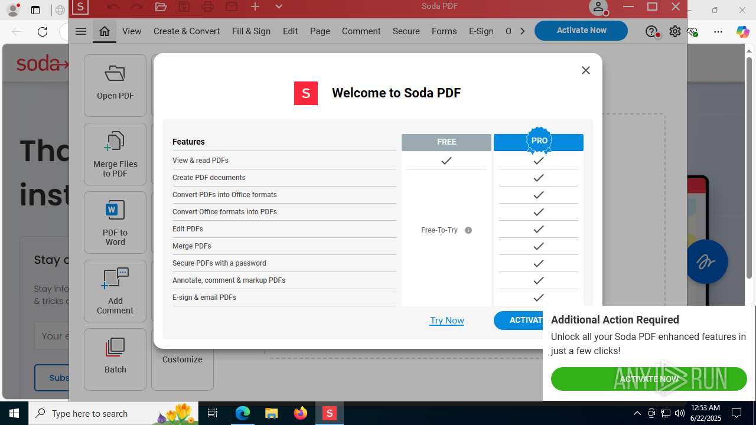Image resolution: width=756 pixels, height=425 pixels.
Task: Click Activate Now in the Soda PDF menu bar
Action: (581, 31)
